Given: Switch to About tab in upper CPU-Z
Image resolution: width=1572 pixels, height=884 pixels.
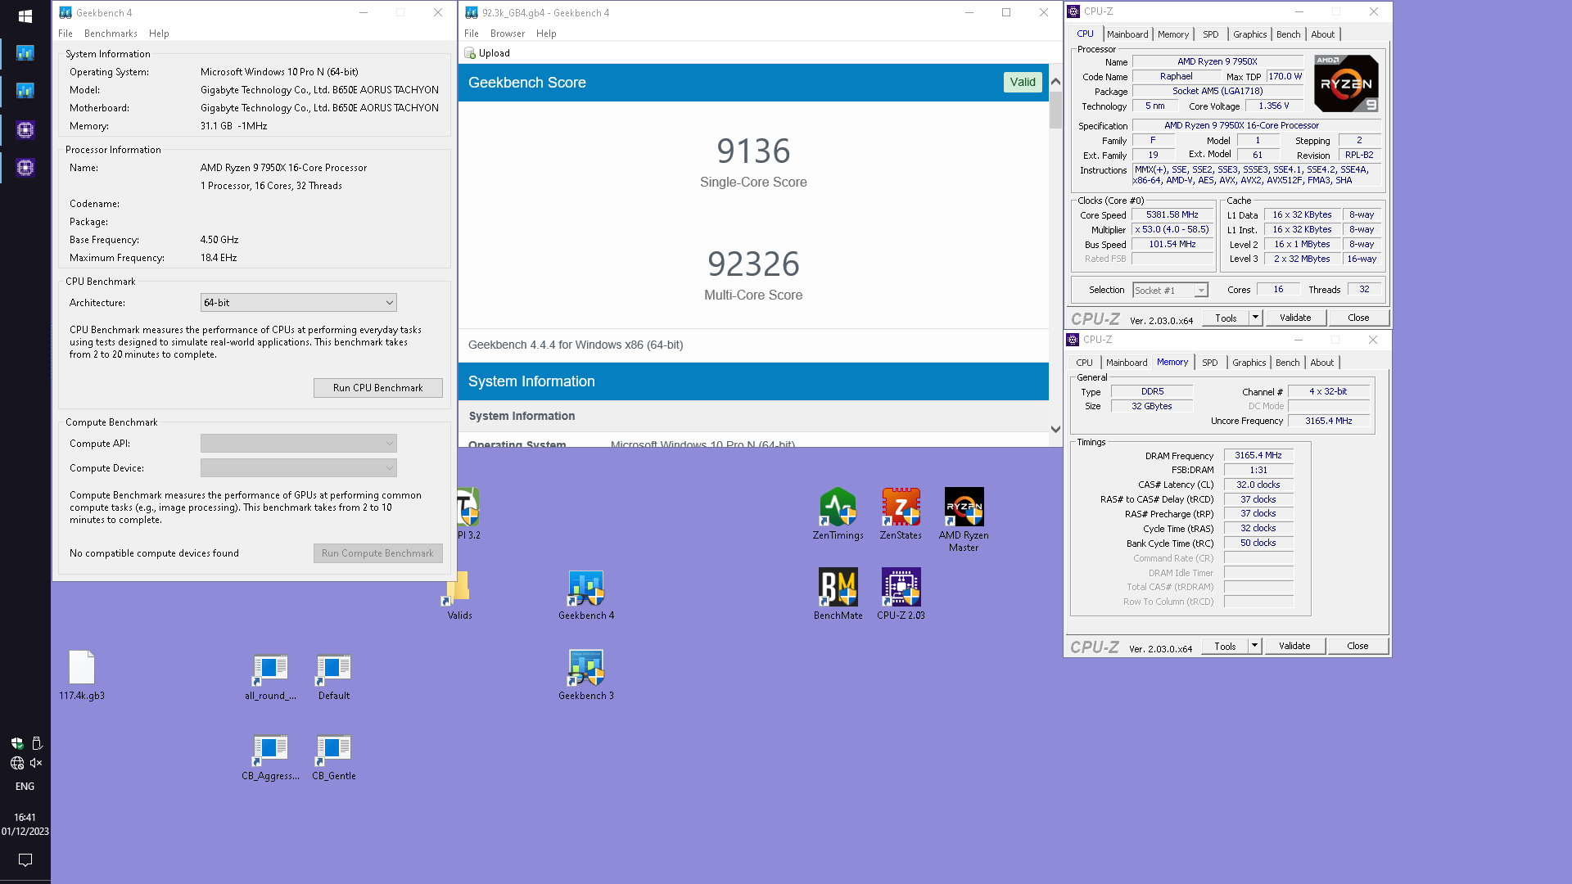Looking at the screenshot, I should click(x=1322, y=34).
